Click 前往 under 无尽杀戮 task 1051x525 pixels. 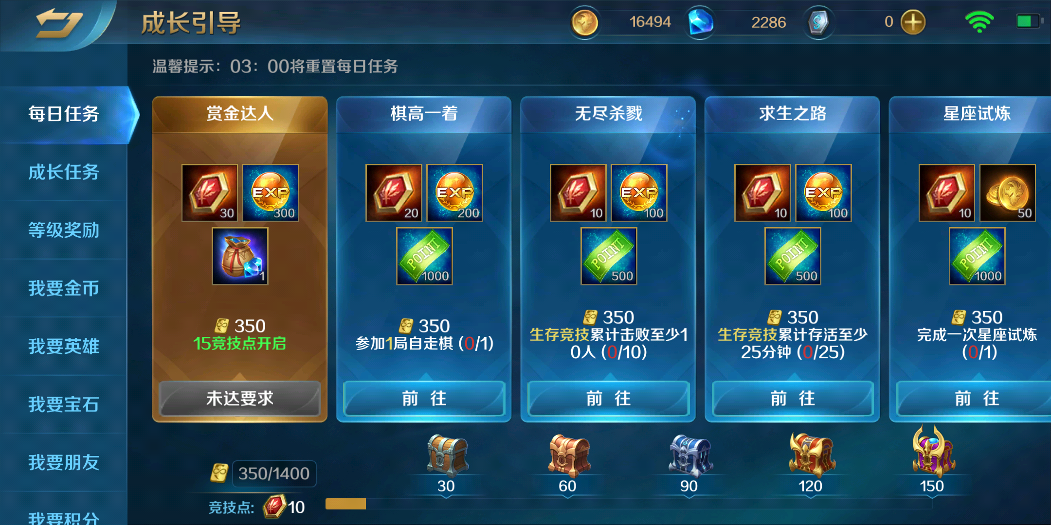click(x=609, y=399)
